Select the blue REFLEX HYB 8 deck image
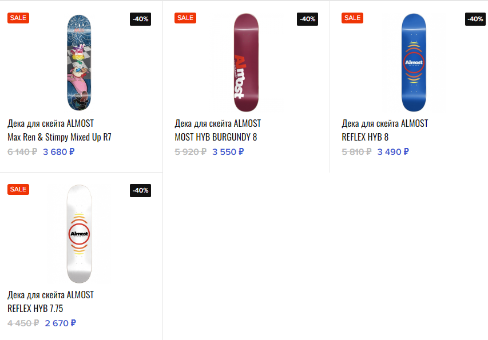 (x=413, y=63)
